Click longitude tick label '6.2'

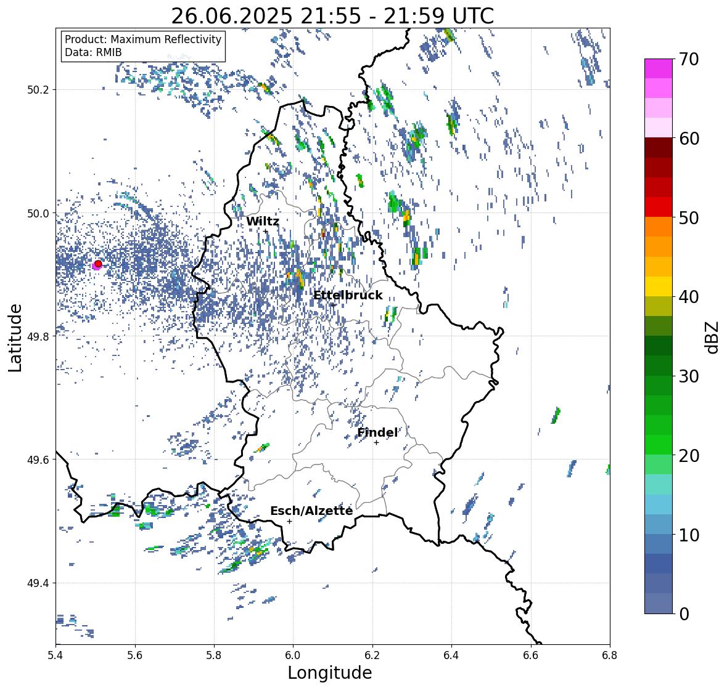pyautogui.click(x=372, y=655)
